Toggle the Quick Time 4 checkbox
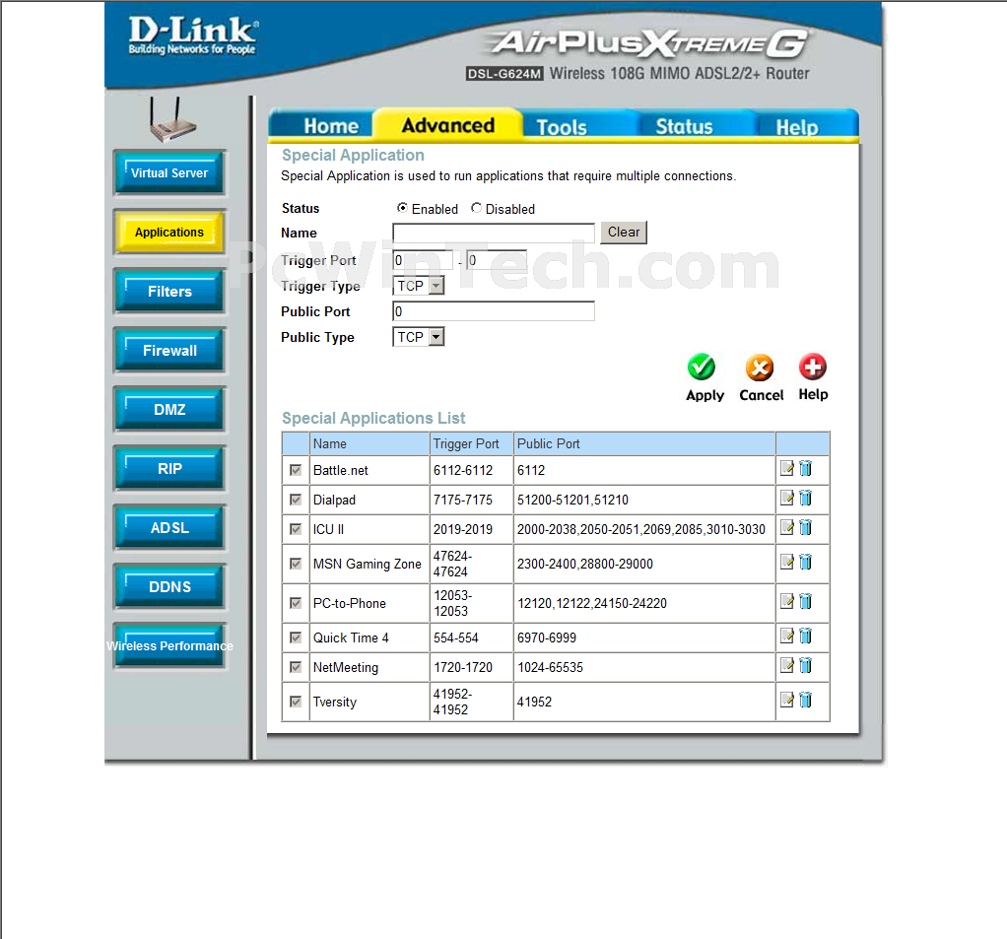This screenshot has height=939, width=1007. (x=296, y=637)
